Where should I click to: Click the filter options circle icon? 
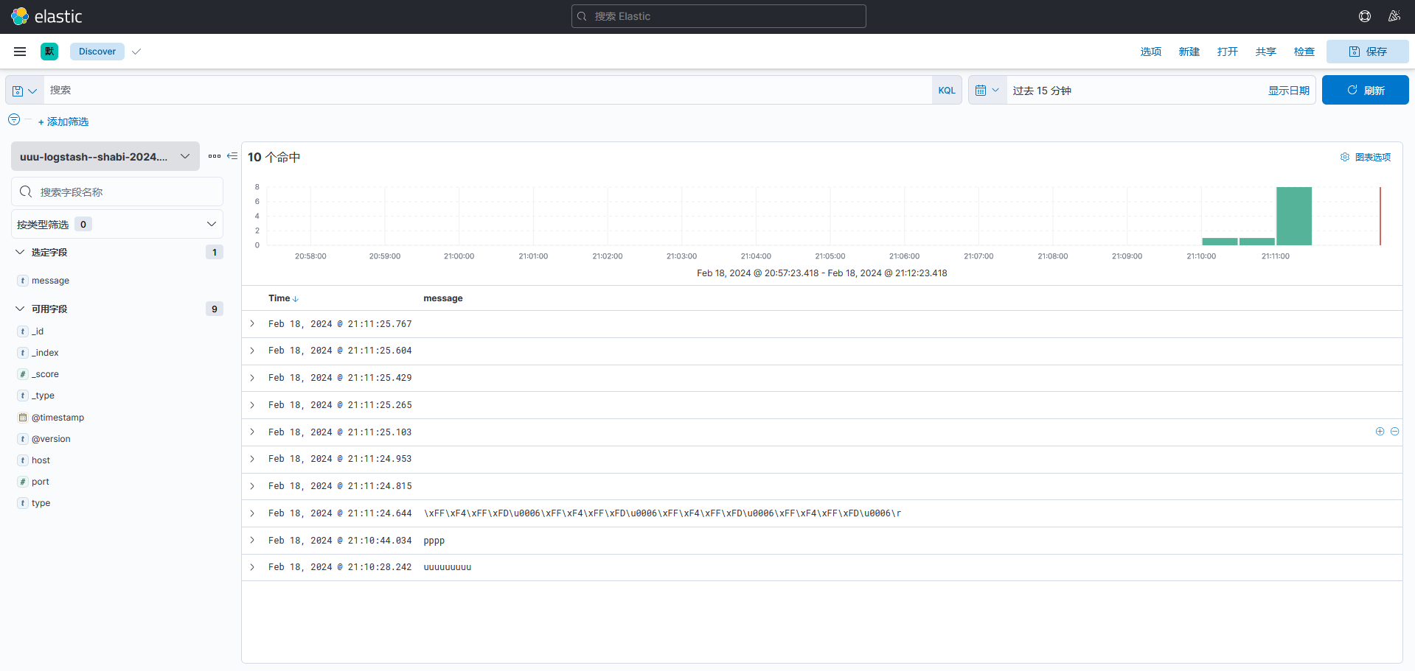pyautogui.click(x=14, y=119)
